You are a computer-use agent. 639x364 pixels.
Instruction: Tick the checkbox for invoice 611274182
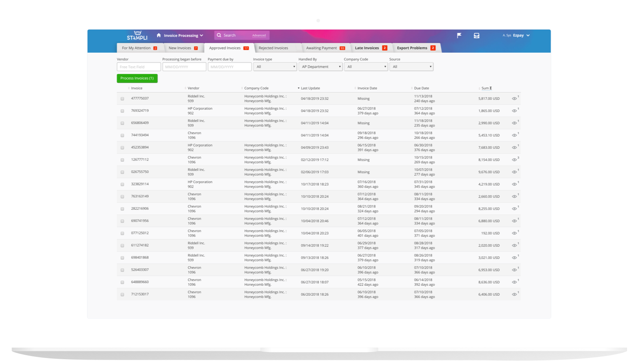pyautogui.click(x=122, y=245)
